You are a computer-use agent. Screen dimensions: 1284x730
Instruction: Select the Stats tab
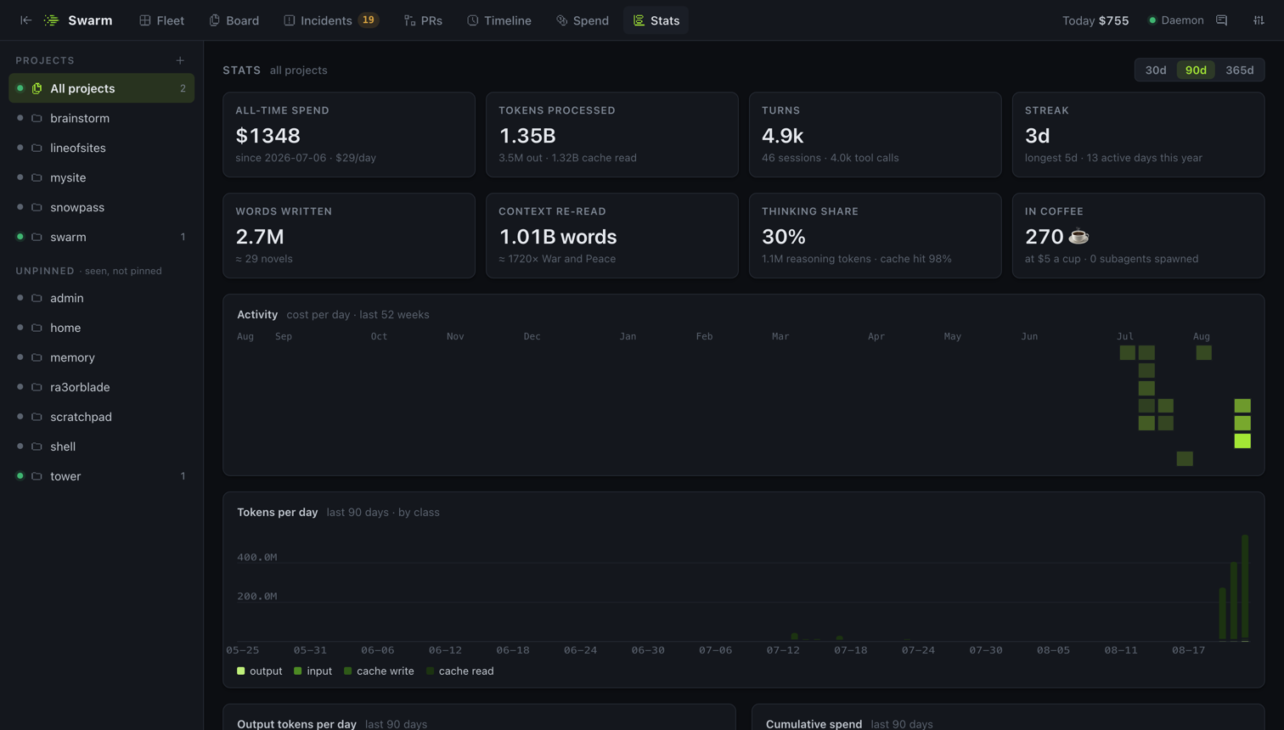656,20
